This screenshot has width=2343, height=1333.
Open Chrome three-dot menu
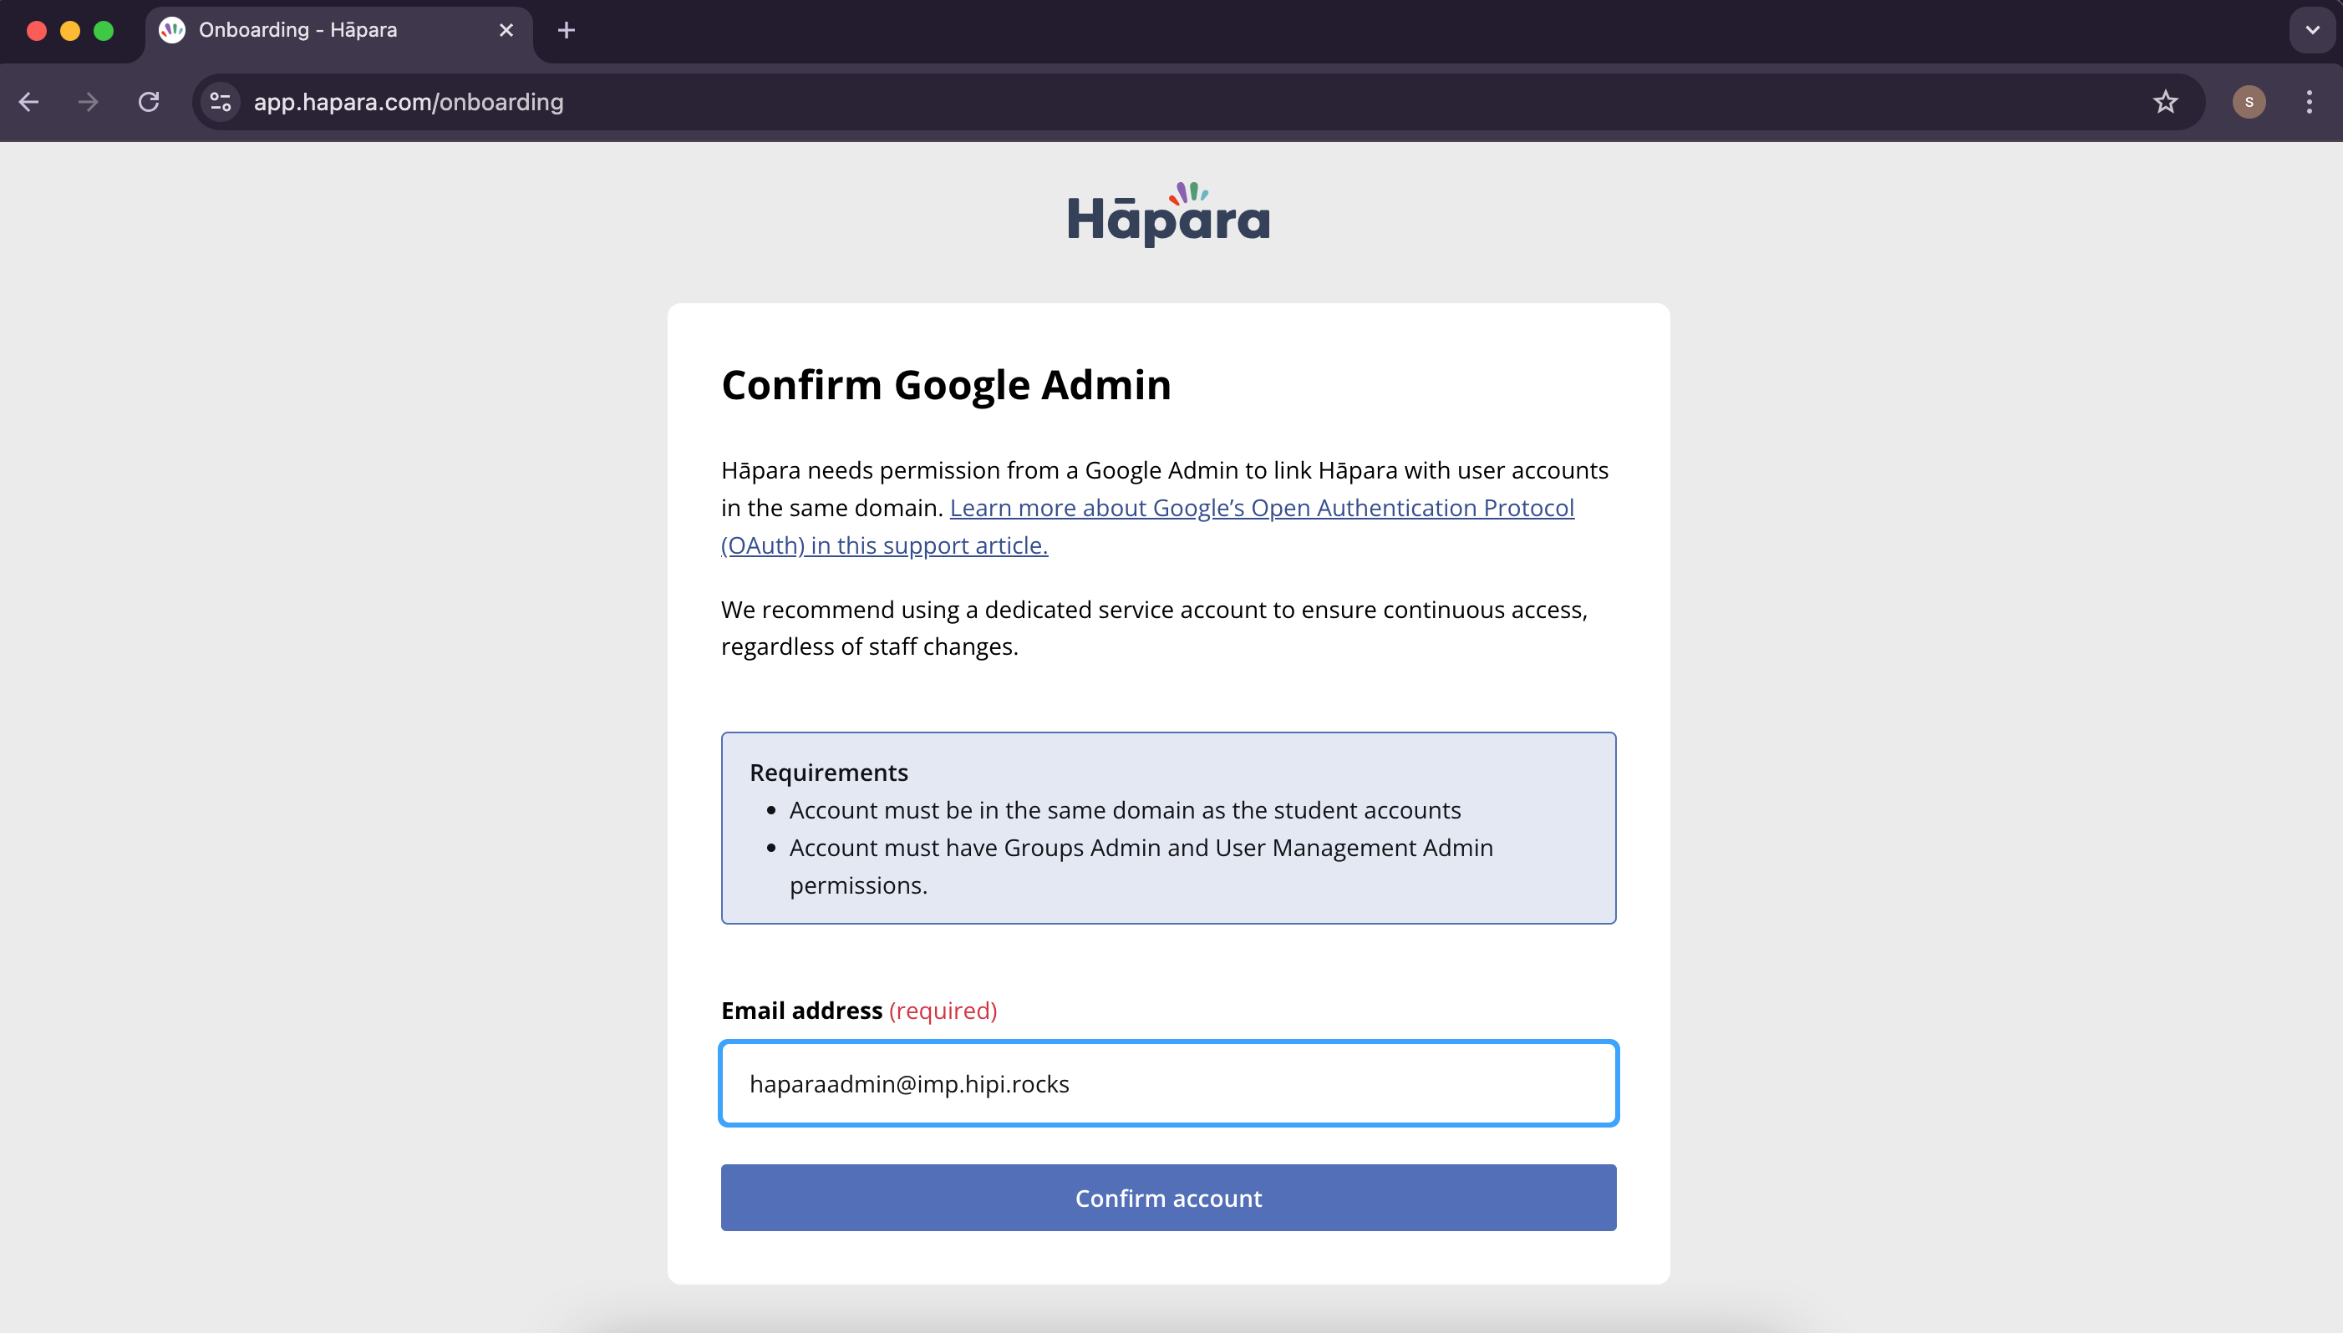[2309, 102]
